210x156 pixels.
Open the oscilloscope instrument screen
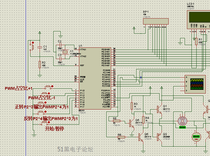click(x=197, y=84)
